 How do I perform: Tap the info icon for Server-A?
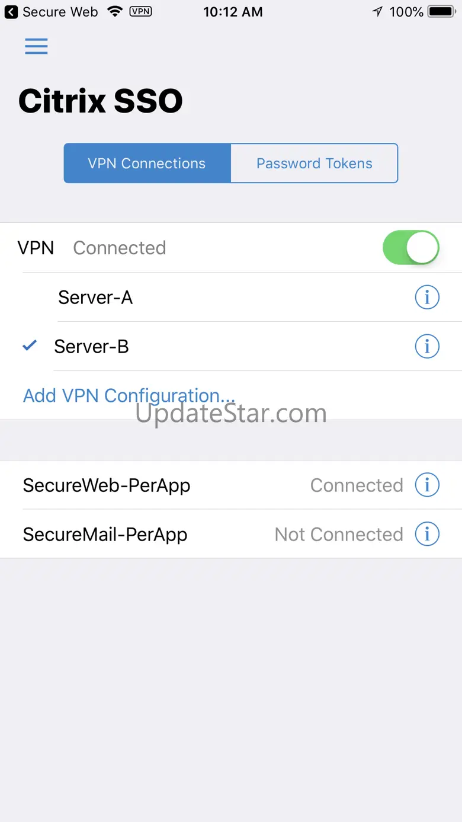(427, 297)
